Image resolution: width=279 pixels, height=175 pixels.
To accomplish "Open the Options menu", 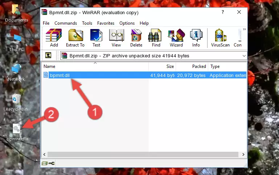I will (x=127, y=23).
